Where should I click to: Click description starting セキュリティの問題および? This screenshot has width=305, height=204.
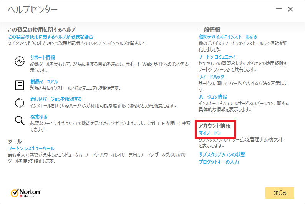[x=243, y=66]
